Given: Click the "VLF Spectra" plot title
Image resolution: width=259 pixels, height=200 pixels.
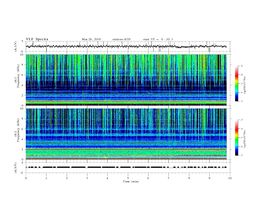Looking at the screenshot, I should click(x=37, y=39).
